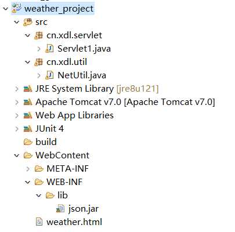Click the src source folder icon
235x232 pixels.
[x=28, y=22]
